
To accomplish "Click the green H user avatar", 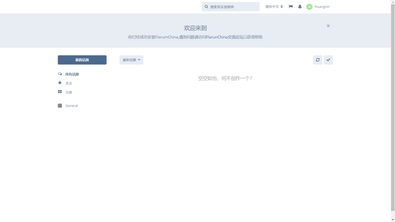I will (309, 7).
